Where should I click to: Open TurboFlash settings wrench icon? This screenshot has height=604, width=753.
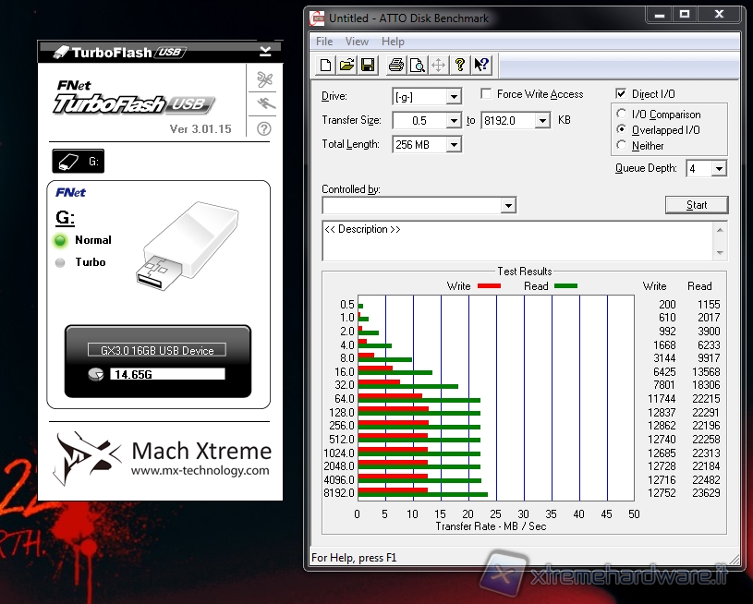tap(264, 79)
